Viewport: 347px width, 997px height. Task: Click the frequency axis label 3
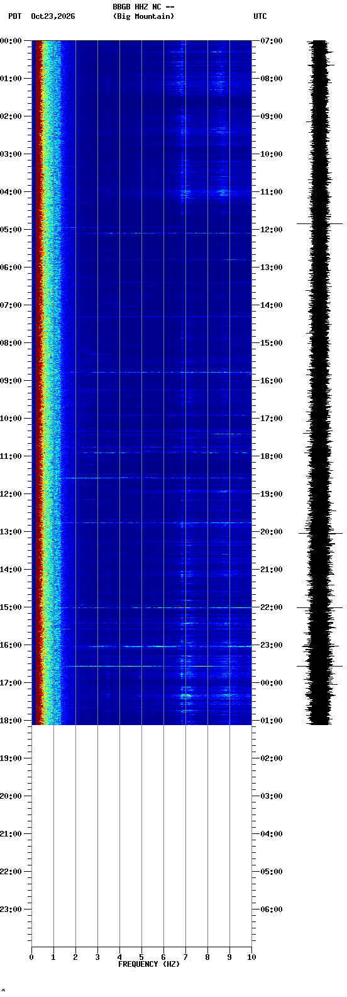tap(97, 957)
